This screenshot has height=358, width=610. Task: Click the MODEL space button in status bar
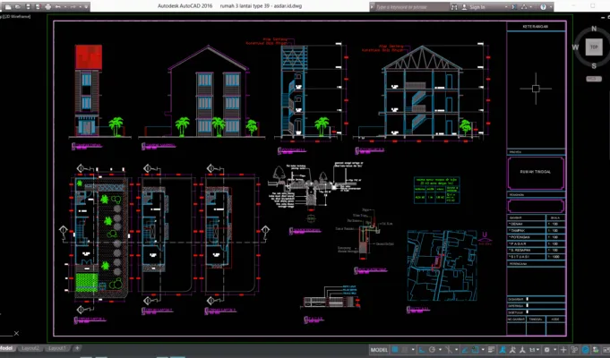point(379,350)
